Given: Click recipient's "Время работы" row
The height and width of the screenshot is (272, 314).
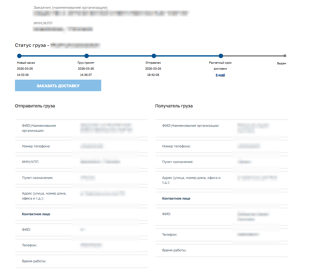Looking at the screenshot, I should pos(174,250).
